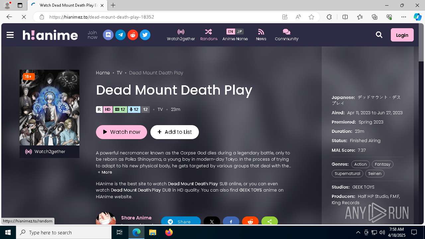Image resolution: width=425 pixels, height=239 pixels.
Task: Select the Supernatural genre tag
Action: pyautogui.click(x=347, y=174)
